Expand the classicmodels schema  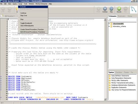pyautogui.click(x=109, y=24)
